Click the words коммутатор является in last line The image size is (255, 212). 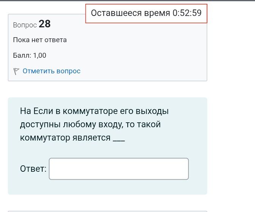coord(65,138)
